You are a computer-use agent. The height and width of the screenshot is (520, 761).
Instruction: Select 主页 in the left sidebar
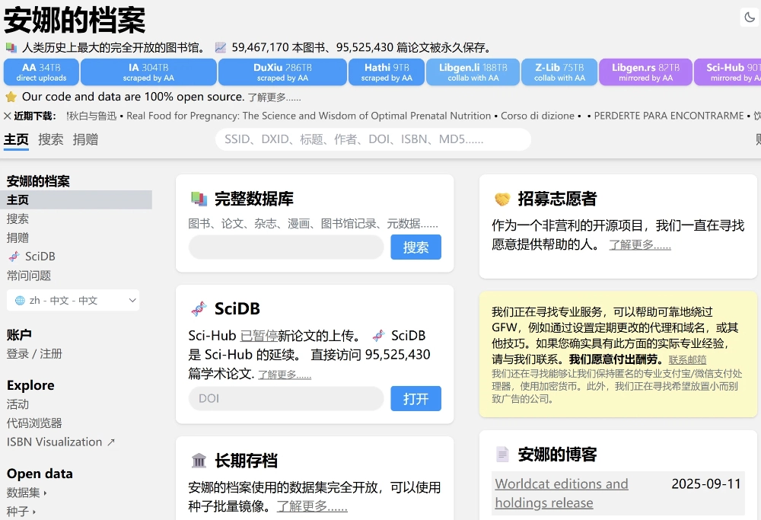[18, 199]
